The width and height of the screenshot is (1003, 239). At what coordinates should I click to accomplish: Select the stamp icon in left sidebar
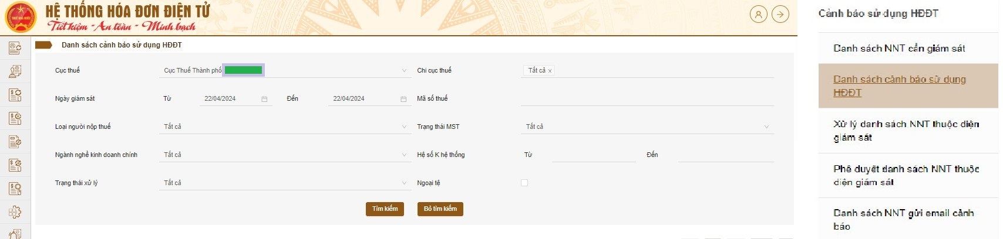click(x=15, y=71)
